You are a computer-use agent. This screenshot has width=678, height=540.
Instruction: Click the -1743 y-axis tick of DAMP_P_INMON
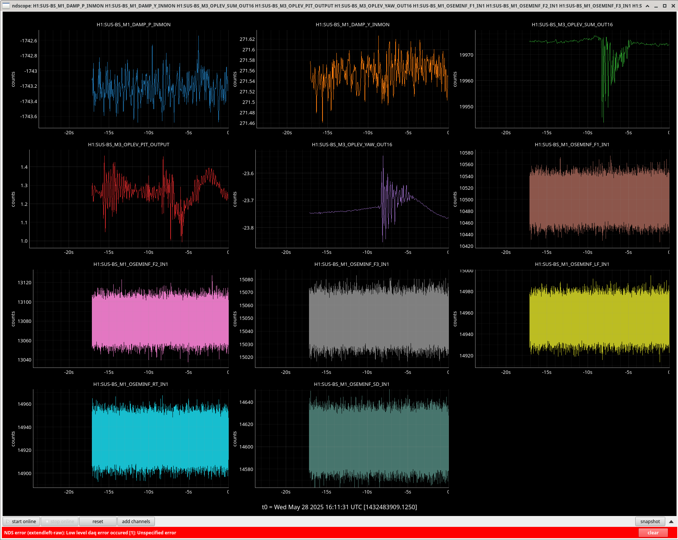(x=31, y=71)
